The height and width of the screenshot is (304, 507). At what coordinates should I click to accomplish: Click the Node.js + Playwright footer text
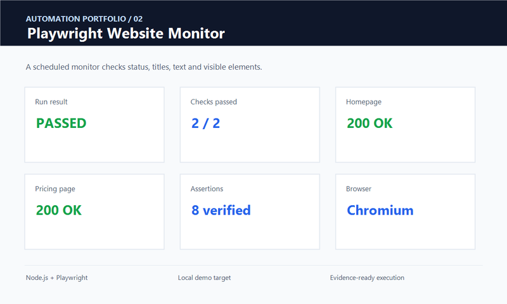pos(56,277)
